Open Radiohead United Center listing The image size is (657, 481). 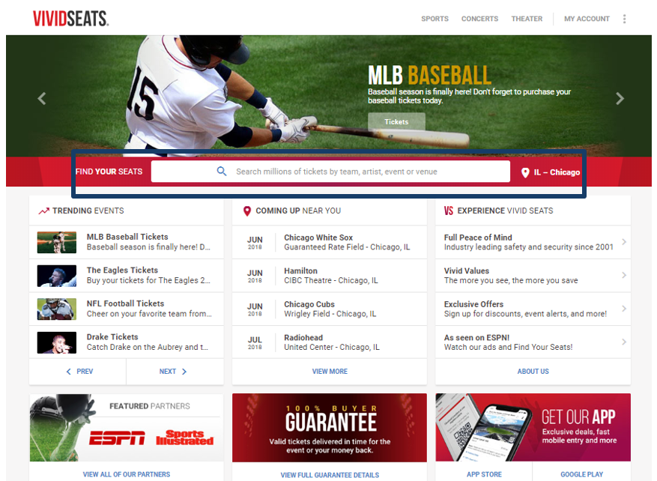pyautogui.click(x=330, y=342)
